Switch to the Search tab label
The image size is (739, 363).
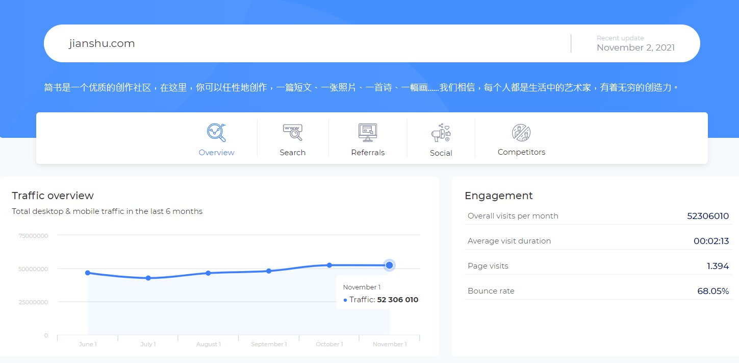293,153
